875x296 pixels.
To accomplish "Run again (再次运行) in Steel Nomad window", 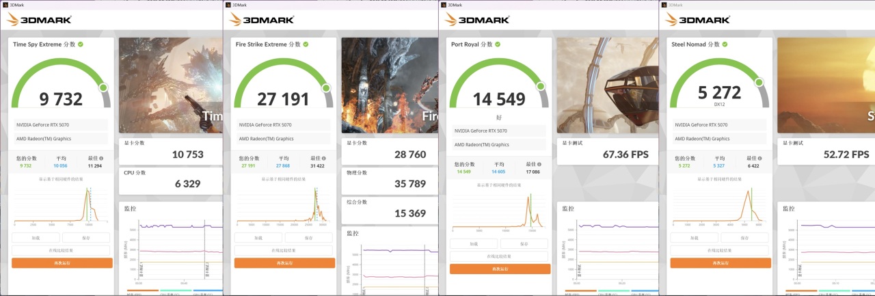I will tap(721, 263).
